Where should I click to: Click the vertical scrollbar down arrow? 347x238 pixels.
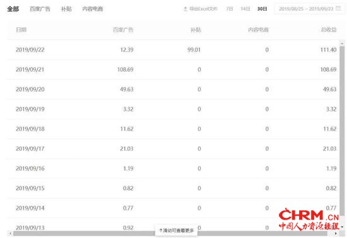(x=342, y=227)
